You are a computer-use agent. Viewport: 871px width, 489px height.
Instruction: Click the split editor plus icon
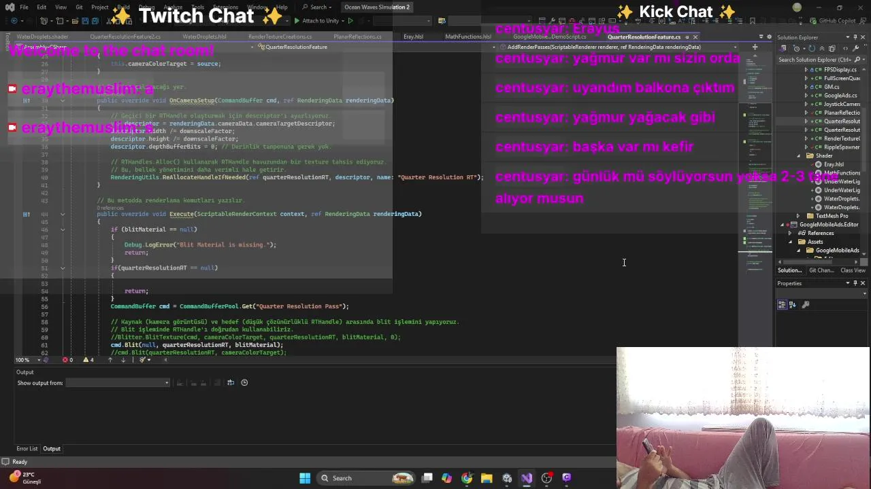(x=755, y=47)
